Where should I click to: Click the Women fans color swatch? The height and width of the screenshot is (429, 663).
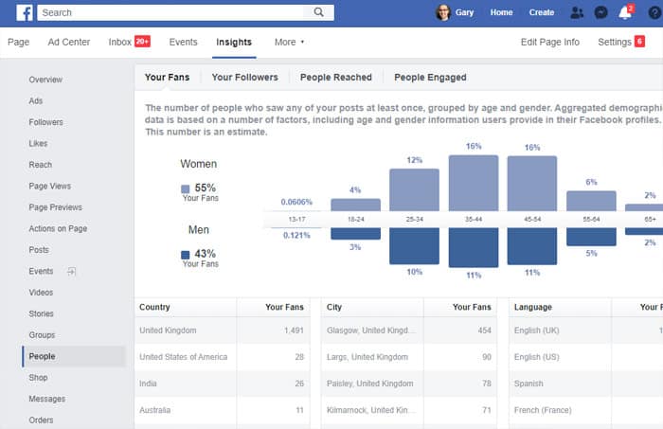point(186,188)
